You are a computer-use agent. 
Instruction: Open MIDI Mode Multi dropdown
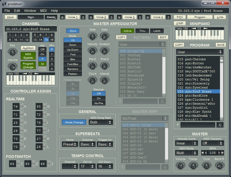[186, 153]
